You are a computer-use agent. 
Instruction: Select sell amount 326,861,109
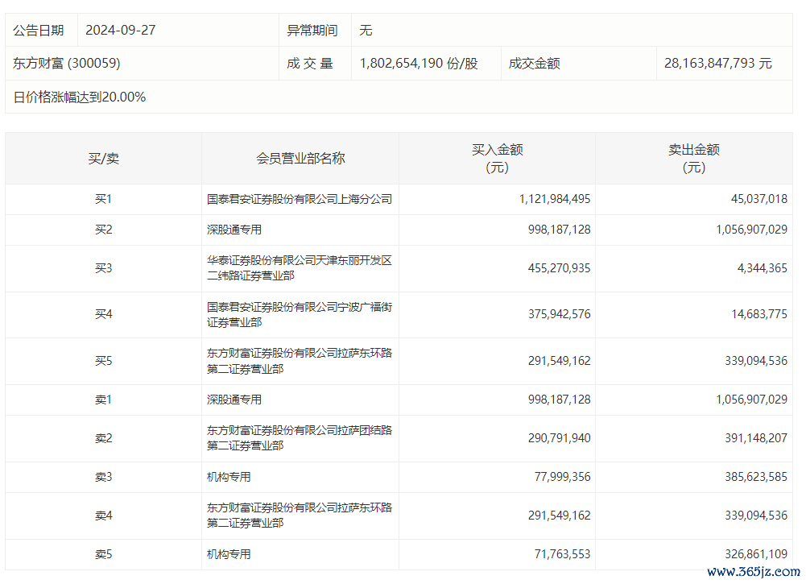(x=756, y=555)
